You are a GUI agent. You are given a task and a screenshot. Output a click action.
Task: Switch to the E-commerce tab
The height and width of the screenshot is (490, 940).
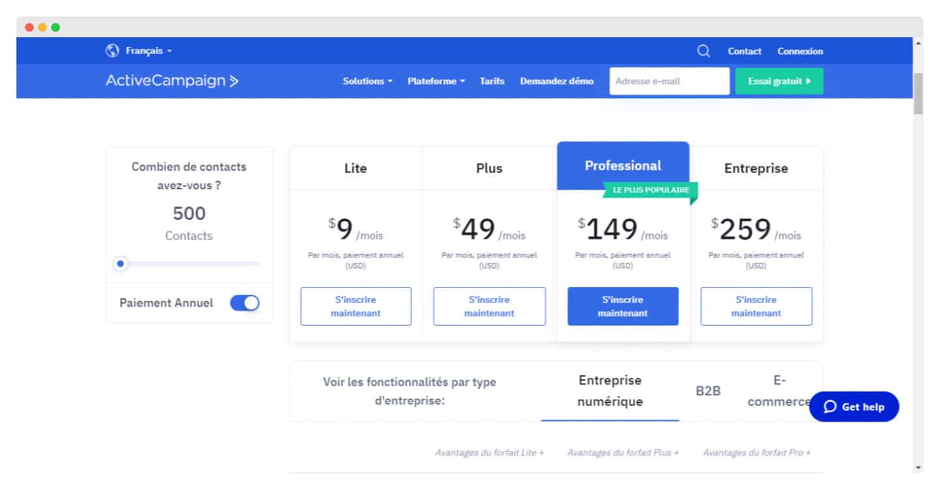point(779,391)
